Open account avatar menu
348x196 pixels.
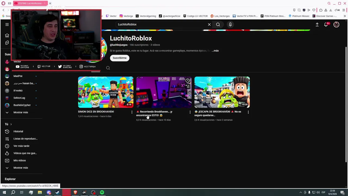click(336, 24)
